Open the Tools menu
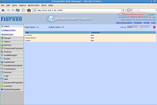This screenshot has width=157, height=105. [x=44, y=5]
